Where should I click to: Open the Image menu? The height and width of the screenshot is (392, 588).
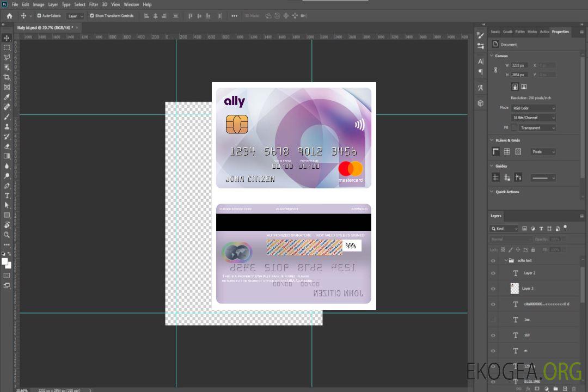(x=39, y=4)
